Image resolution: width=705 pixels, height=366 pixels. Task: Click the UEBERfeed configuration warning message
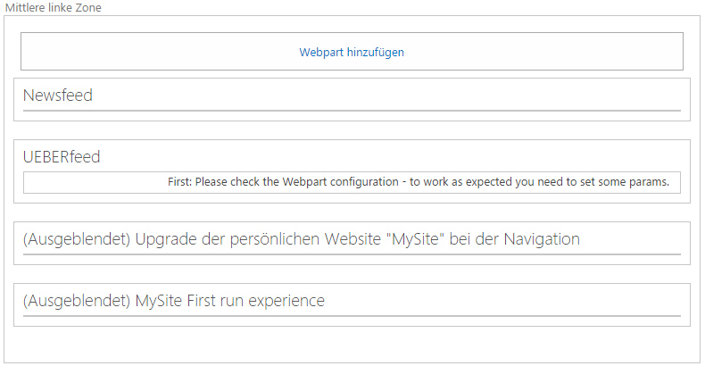pos(418,182)
